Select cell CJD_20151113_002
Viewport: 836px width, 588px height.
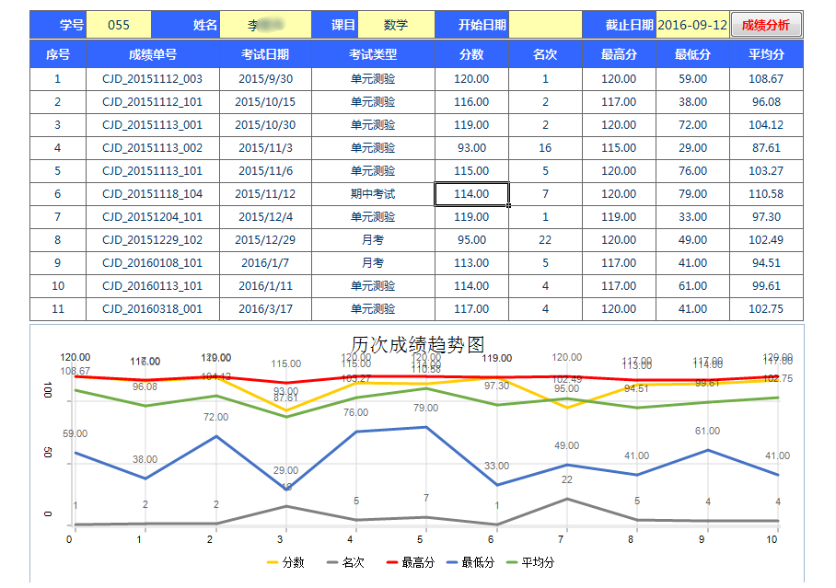pos(153,147)
